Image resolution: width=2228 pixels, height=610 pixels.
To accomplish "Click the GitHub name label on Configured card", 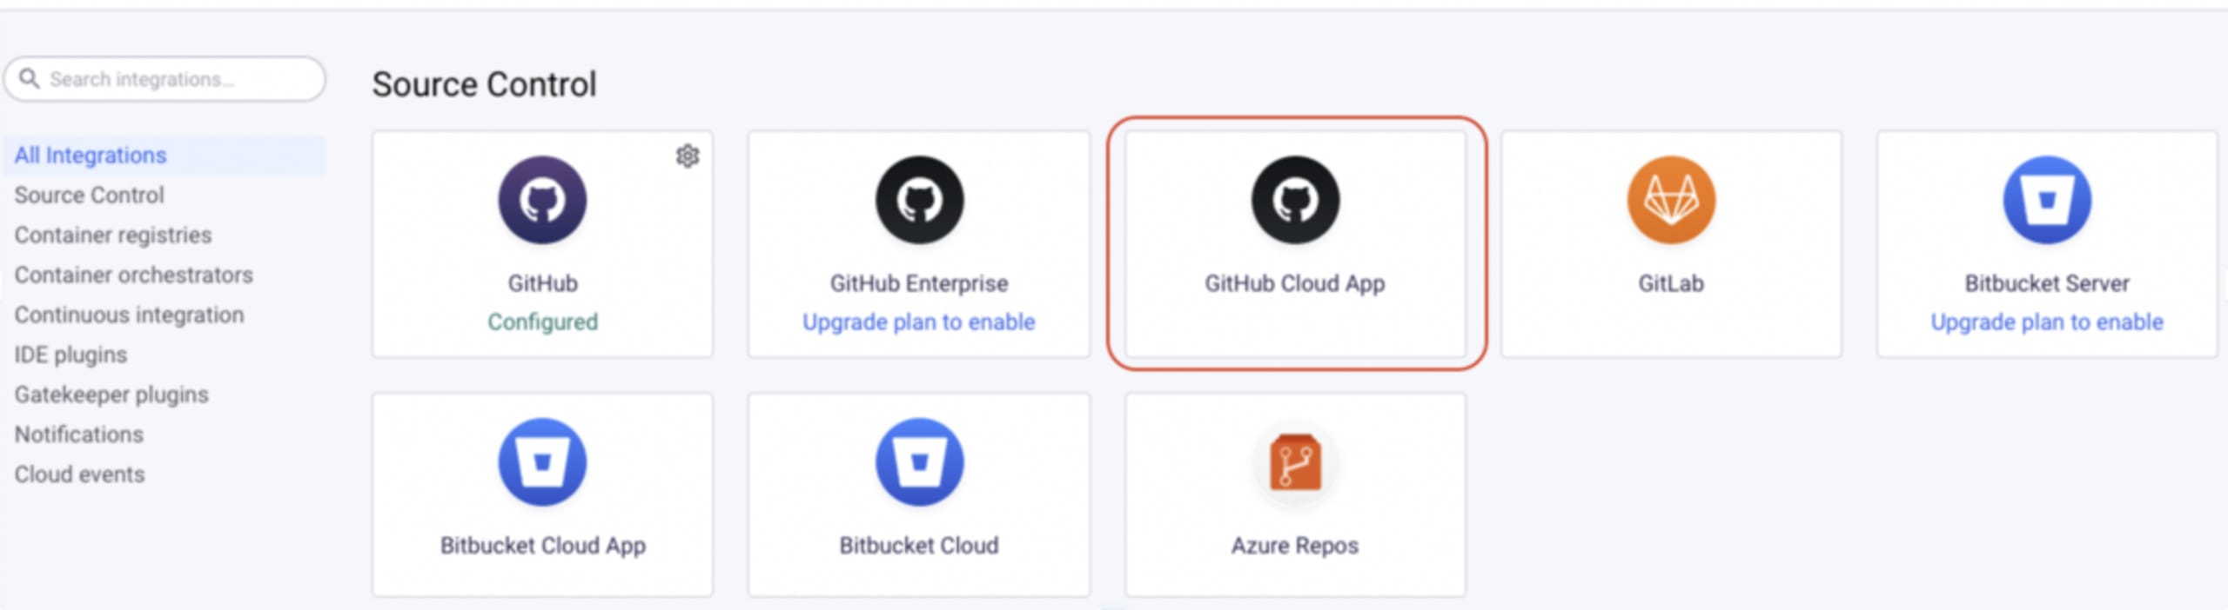I will [542, 283].
